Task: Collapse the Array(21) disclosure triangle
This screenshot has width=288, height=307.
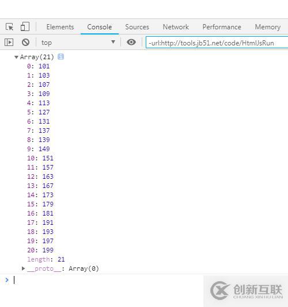Action: [x=16, y=57]
